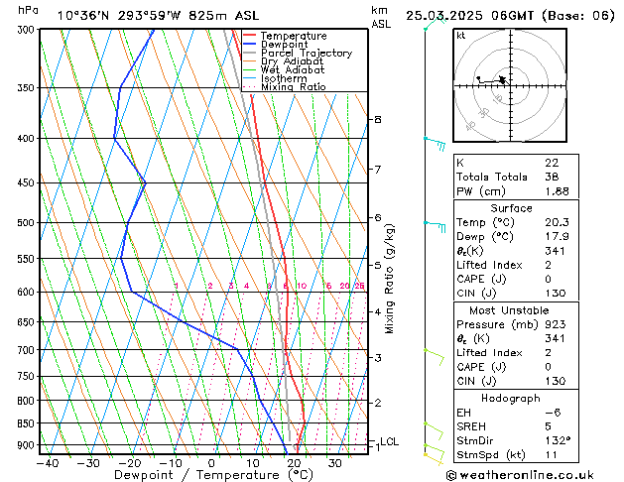Click the Mixing Ratio legend entry
This screenshot has height=482, width=624.
[293, 87]
